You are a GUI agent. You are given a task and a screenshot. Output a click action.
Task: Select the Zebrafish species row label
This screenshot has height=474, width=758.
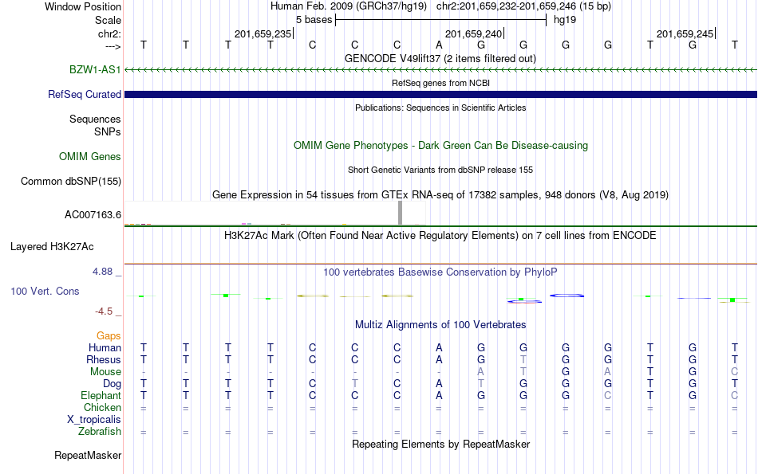(x=100, y=431)
